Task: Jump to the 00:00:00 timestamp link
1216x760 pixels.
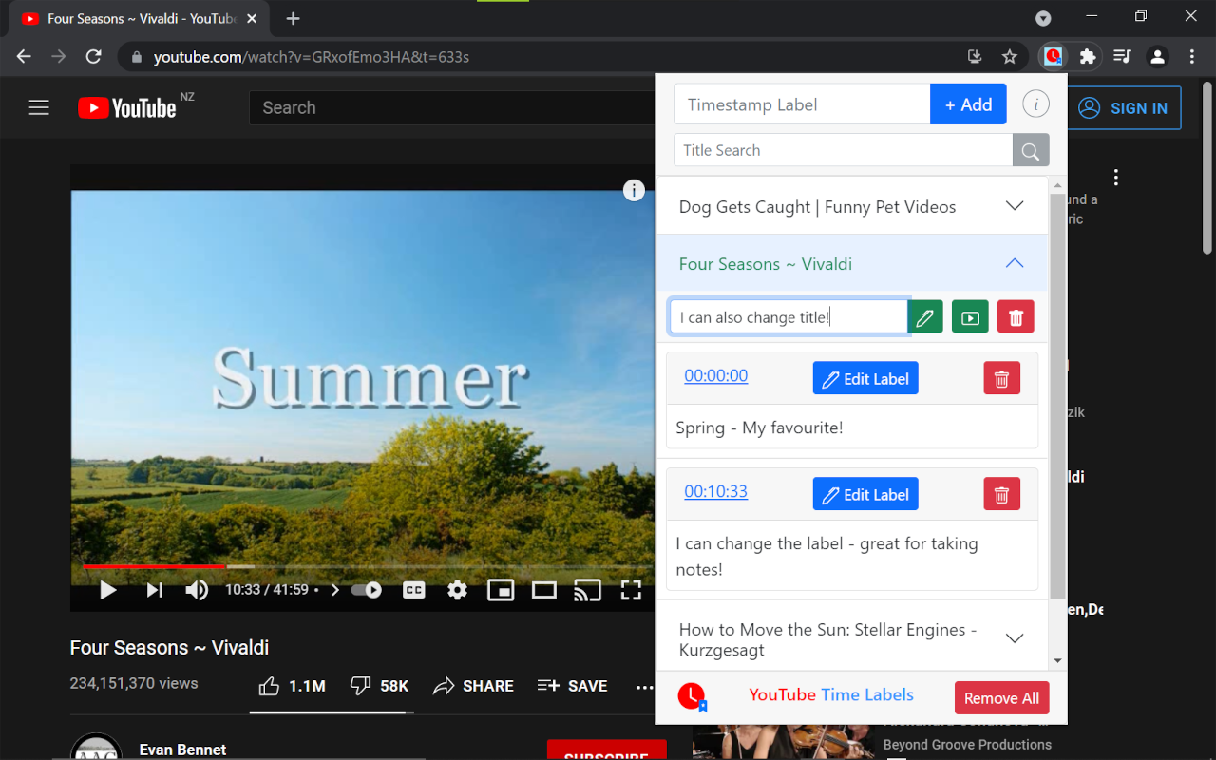Action: pos(715,375)
